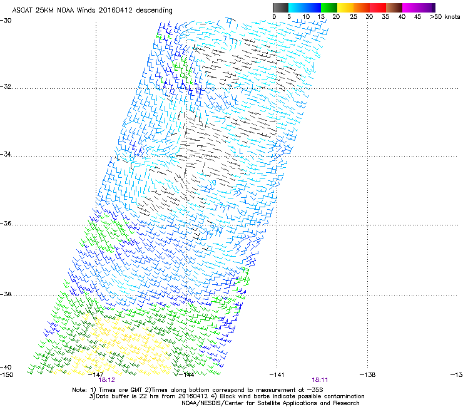Click the longitude label '-144'

click(x=186, y=375)
